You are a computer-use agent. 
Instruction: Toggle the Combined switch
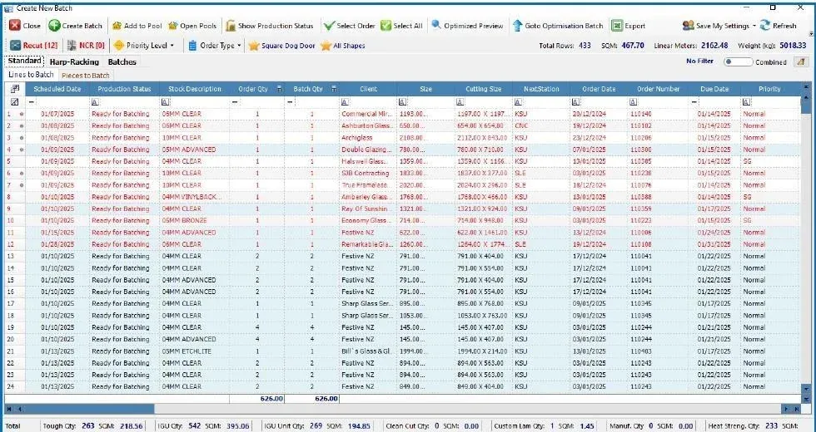pos(738,61)
